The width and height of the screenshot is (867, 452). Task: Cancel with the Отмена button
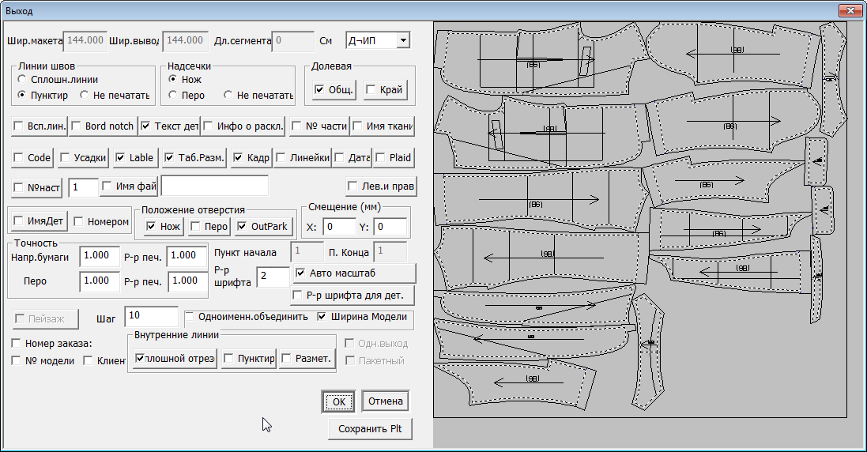386,401
